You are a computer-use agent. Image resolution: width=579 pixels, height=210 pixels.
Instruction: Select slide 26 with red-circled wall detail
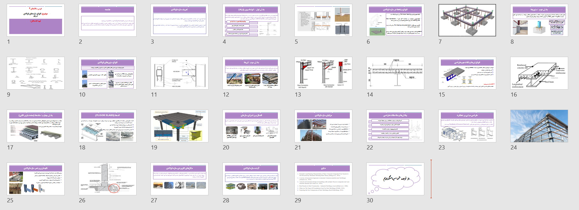pos(108,179)
